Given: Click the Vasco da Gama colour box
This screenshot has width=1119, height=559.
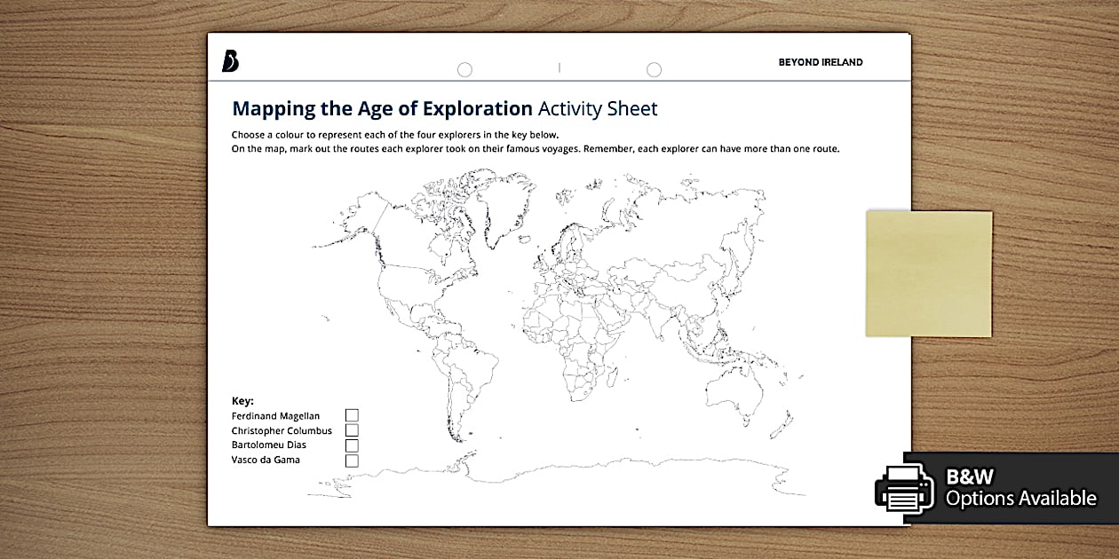Looking at the screenshot, I should (352, 460).
